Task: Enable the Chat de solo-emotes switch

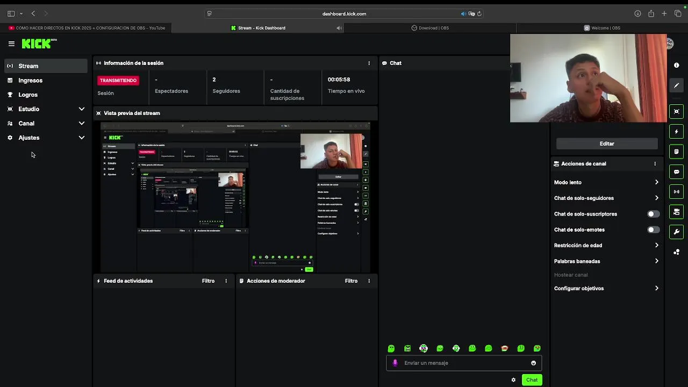Action: pos(653,230)
